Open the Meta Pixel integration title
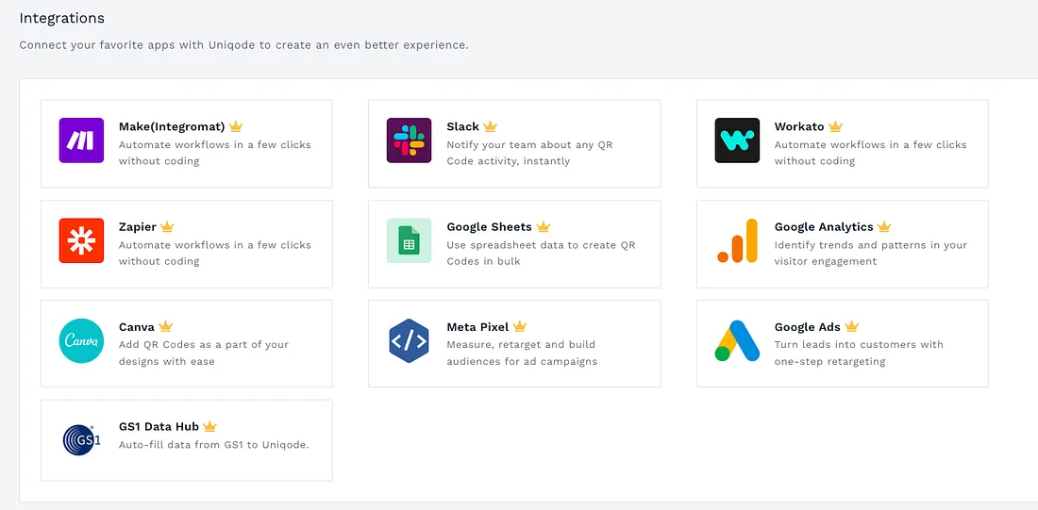Screen dimensions: 1038x510 (x=477, y=327)
